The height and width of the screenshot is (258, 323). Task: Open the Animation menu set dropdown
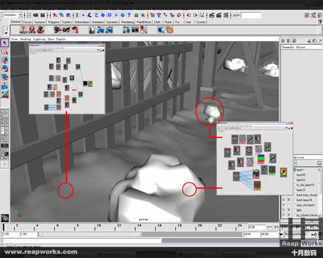point(20,15)
